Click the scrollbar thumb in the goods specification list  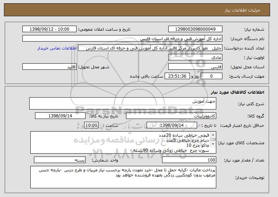coord(213,140)
